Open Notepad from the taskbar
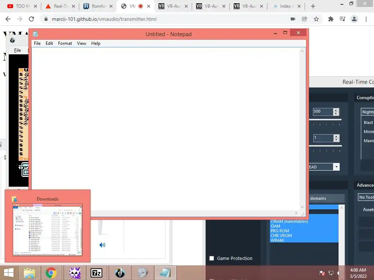Image resolution: width=374 pixels, height=280 pixels. pos(165,273)
